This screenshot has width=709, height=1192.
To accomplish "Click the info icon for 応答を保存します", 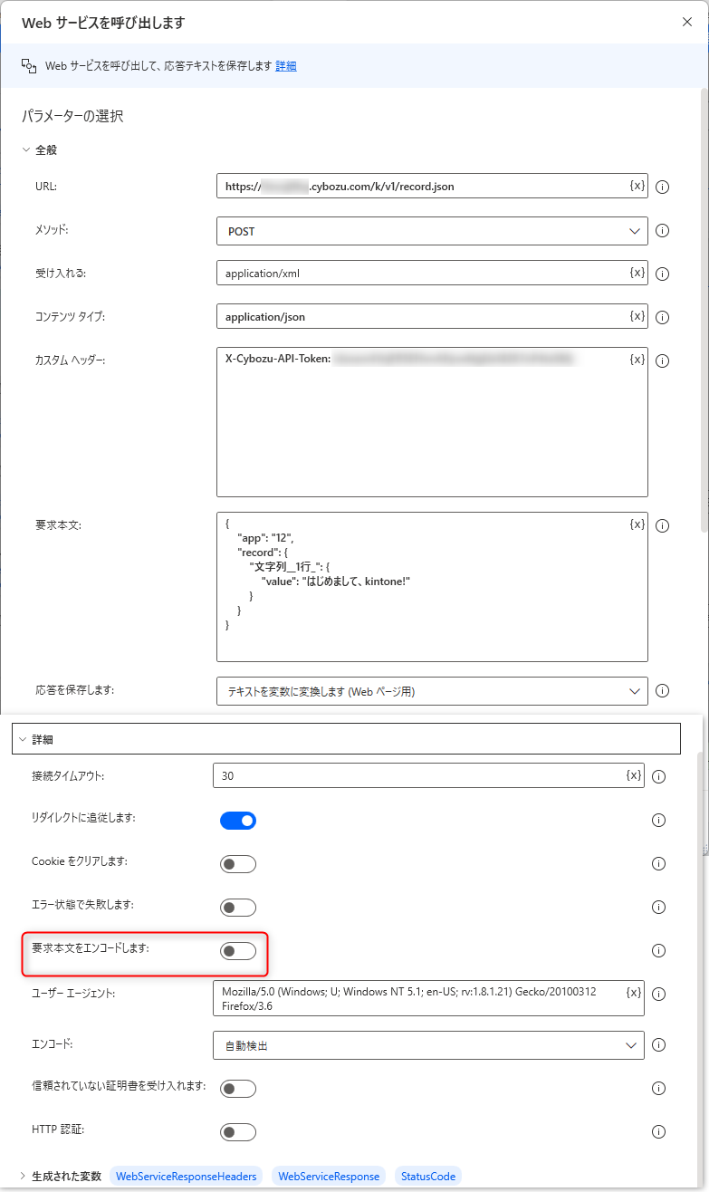I will 662,690.
